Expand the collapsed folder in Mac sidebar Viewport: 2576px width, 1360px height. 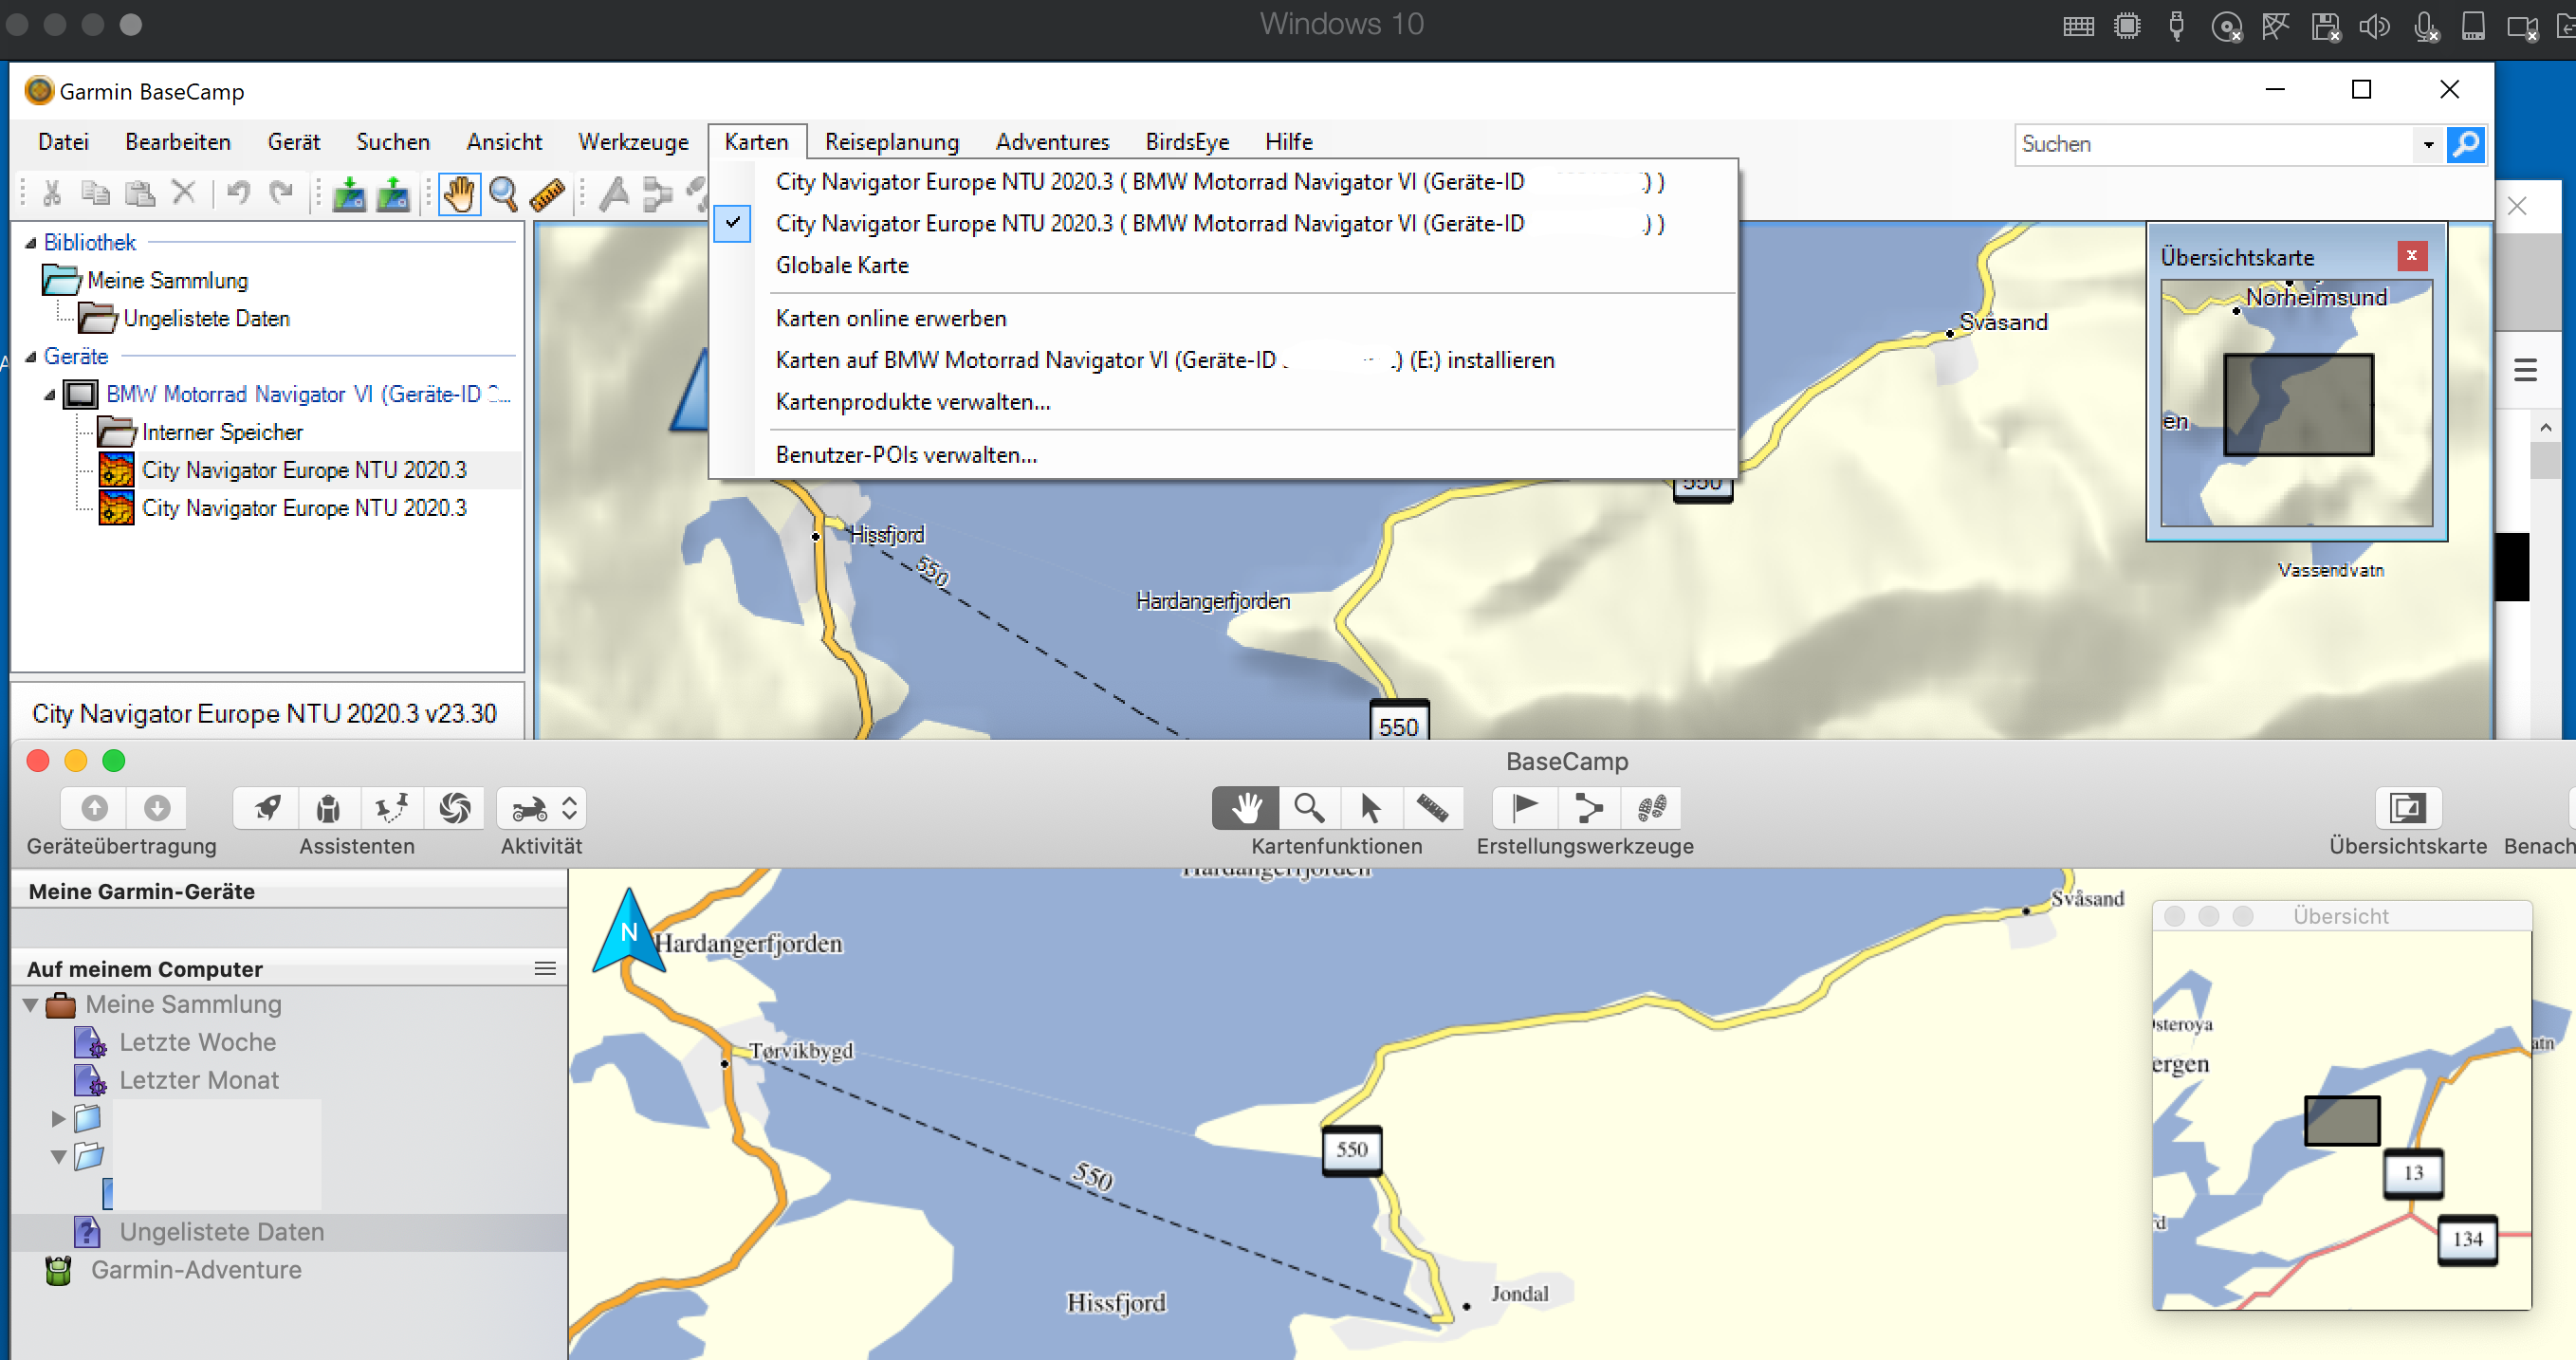tap(58, 1118)
